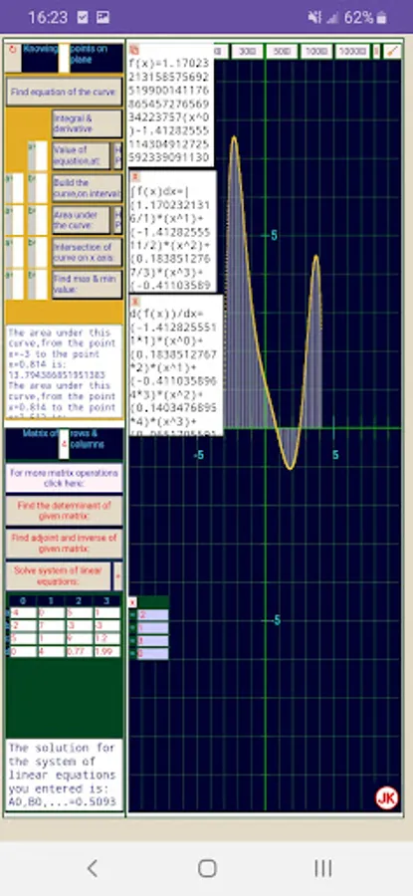The image size is (413, 896).
Task: Tap the Android home navigation button
Action: (207, 868)
